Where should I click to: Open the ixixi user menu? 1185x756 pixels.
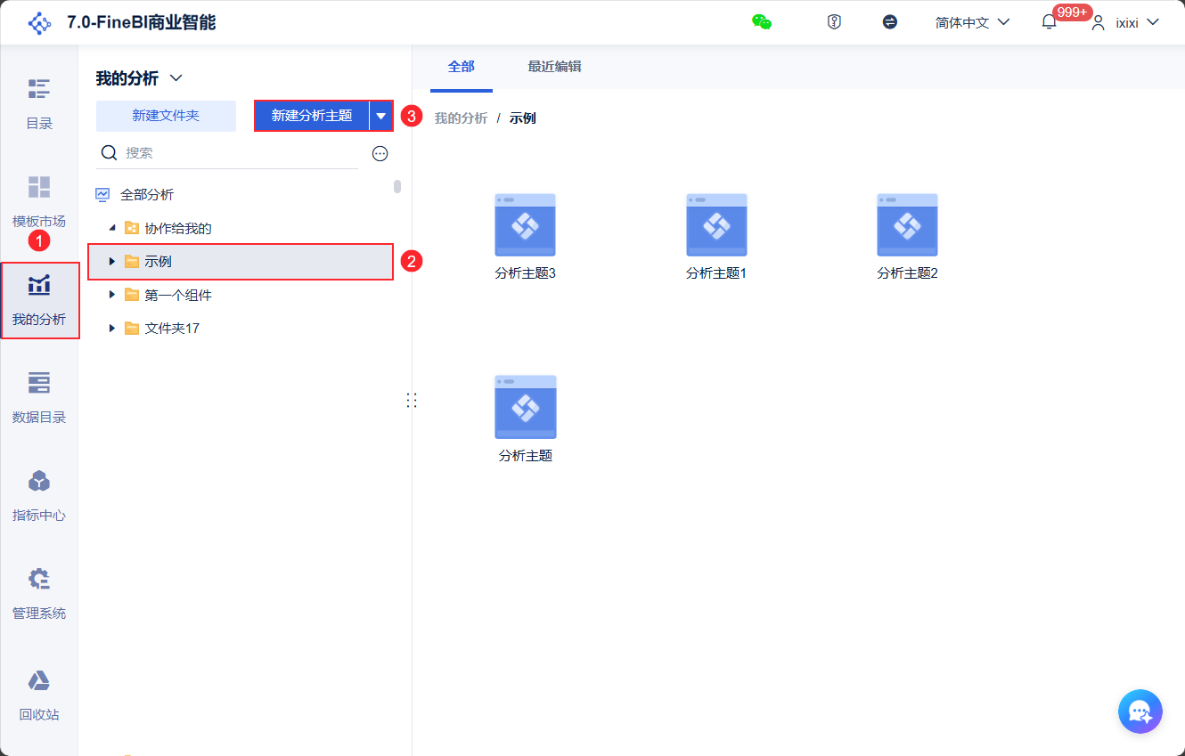pos(1126,22)
